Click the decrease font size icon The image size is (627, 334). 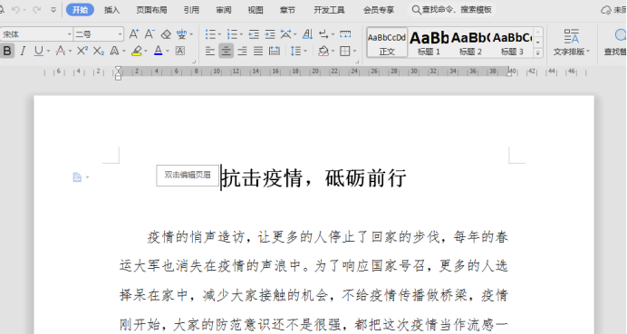point(150,34)
